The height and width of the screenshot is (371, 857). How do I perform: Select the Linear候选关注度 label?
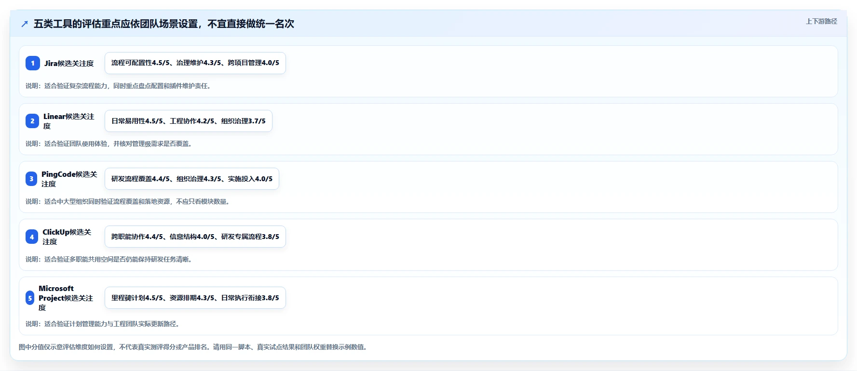click(69, 121)
